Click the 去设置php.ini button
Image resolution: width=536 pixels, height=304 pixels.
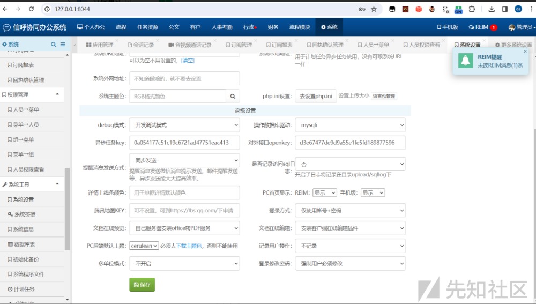316,96
